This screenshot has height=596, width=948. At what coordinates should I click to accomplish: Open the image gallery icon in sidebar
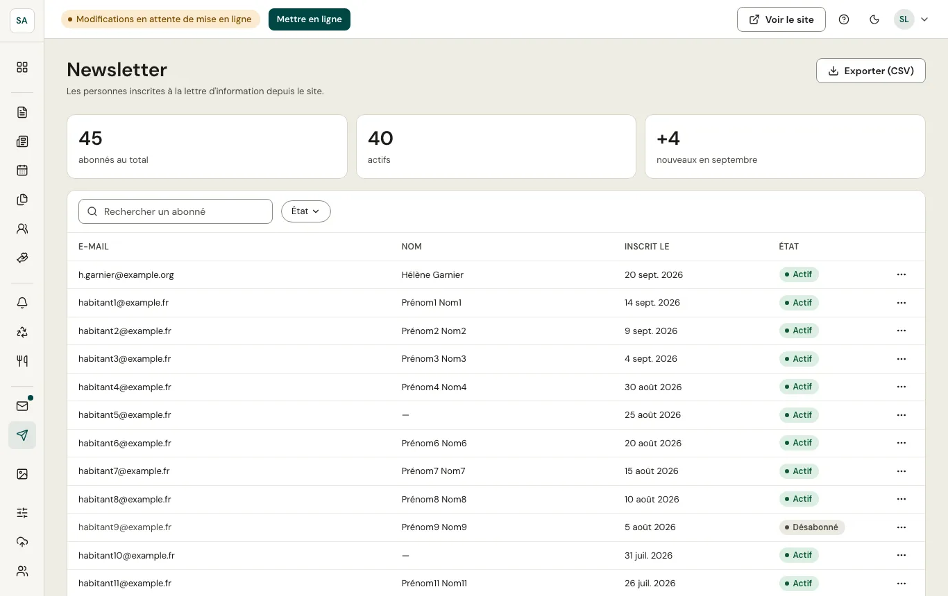[22, 474]
